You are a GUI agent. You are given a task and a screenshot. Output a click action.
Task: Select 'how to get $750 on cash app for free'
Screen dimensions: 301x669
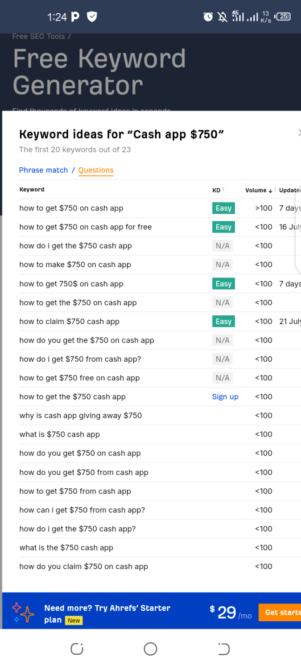(86, 227)
